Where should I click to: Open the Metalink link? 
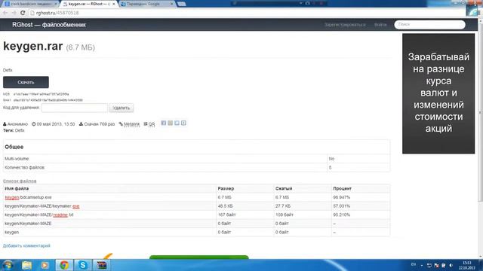131,124
